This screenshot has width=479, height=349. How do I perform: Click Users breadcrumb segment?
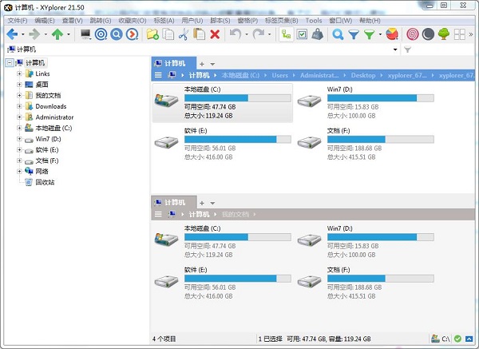tap(280, 75)
